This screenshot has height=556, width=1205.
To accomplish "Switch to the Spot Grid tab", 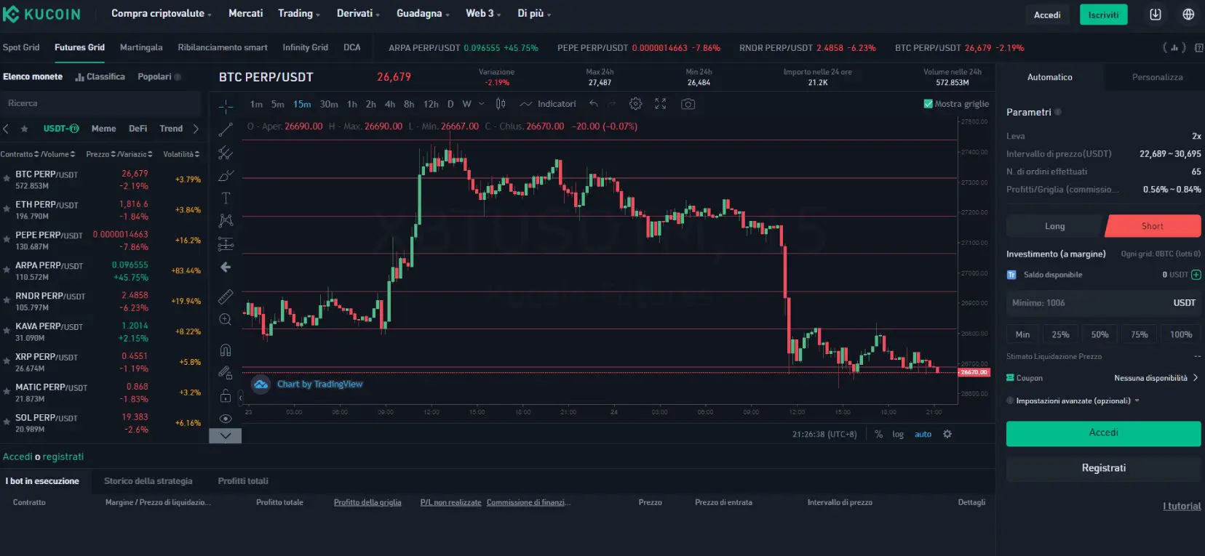I will click(x=21, y=47).
